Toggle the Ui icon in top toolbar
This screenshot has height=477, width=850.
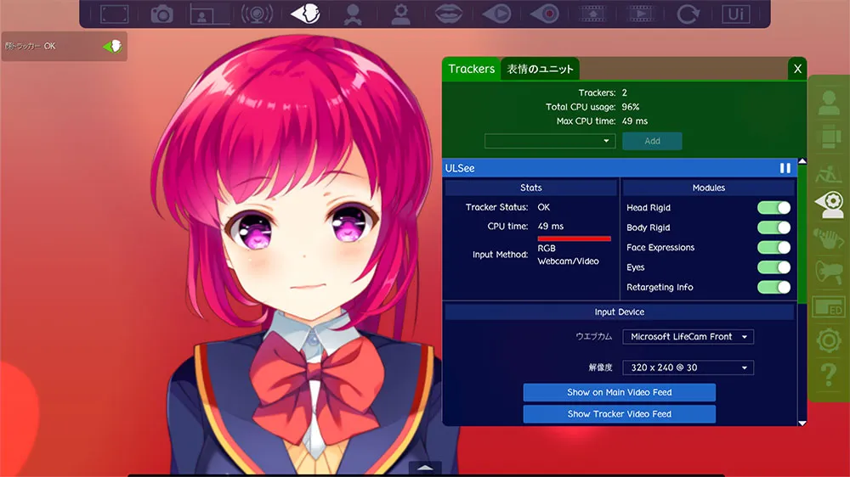735,14
